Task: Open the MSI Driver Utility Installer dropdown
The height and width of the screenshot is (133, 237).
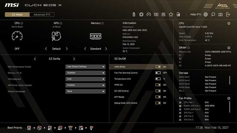Action: pos(85,85)
